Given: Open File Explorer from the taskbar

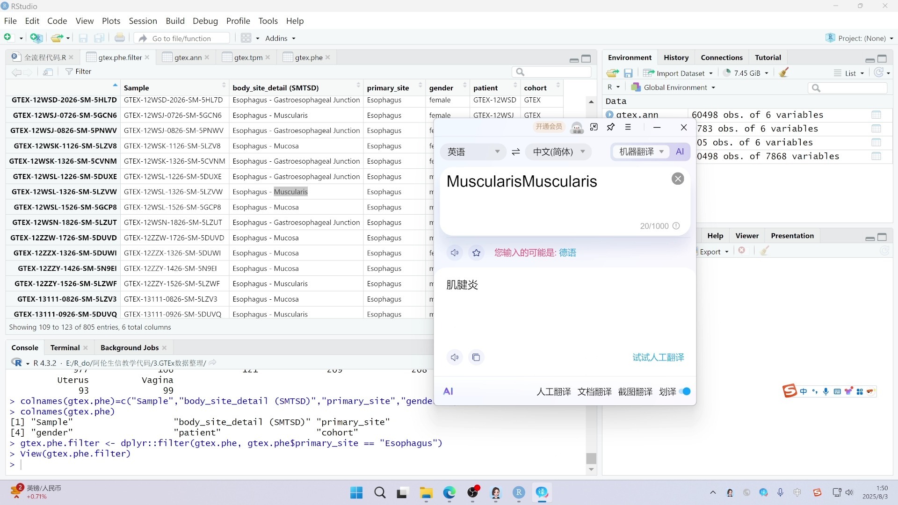Looking at the screenshot, I should [426, 493].
